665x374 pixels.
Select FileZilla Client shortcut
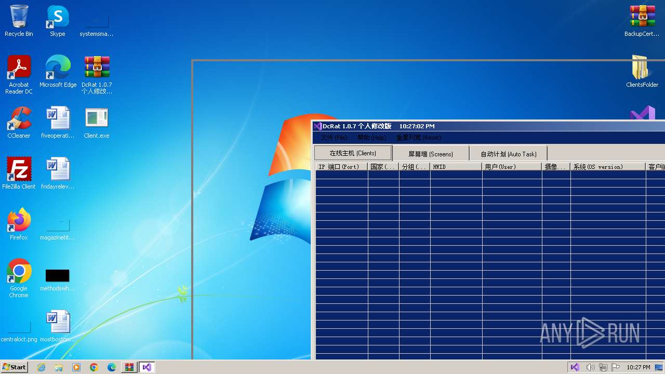click(19, 173)
